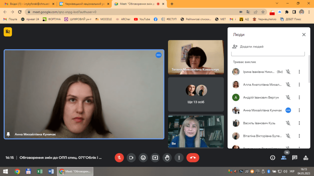Close the Люди side panel

pos(304,35)
